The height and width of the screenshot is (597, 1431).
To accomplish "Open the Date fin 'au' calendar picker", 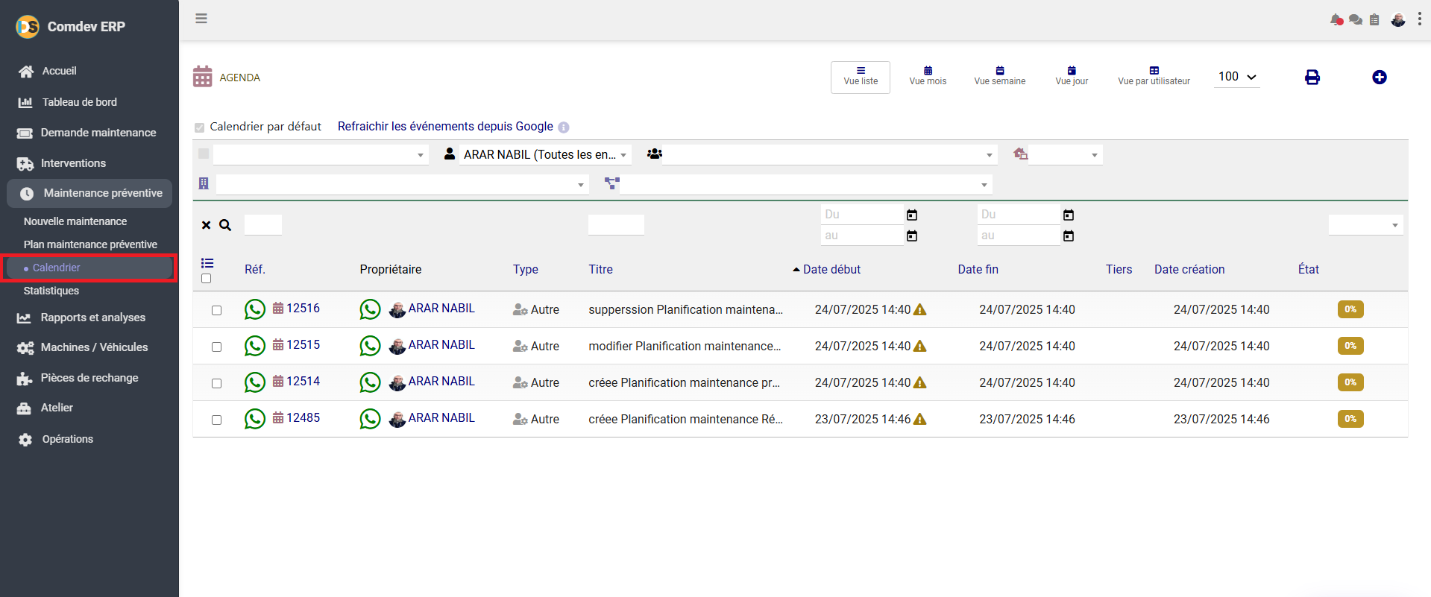I will click(1069, 236).
